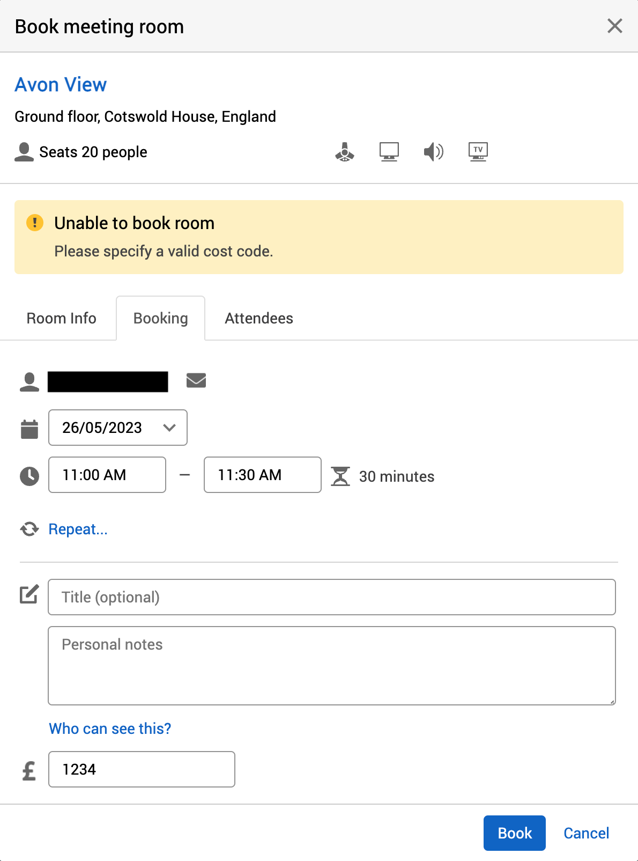Click the Who can see this? link

pyautogui.click(x=110, y=728)
